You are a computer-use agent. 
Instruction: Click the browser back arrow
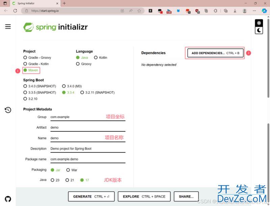click(6, 11)
